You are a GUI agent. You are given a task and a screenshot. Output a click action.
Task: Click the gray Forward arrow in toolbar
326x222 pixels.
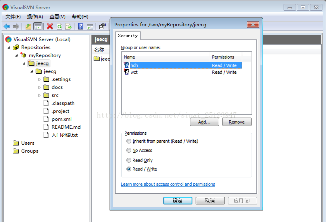coord(16,27)
